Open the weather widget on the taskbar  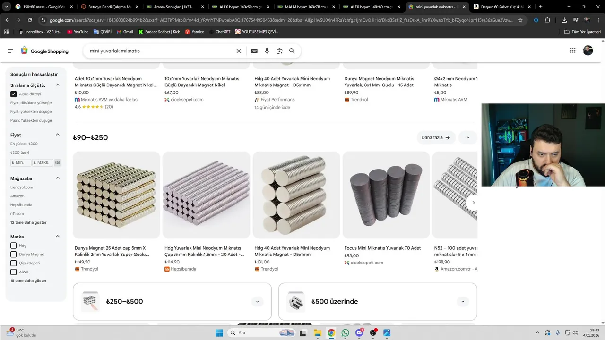(x=21, y=332)
